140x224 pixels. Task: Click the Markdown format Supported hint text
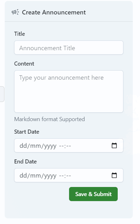(50, 119)
